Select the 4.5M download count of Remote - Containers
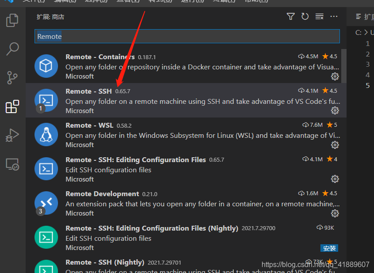374x273 pixels. (308, 57)
